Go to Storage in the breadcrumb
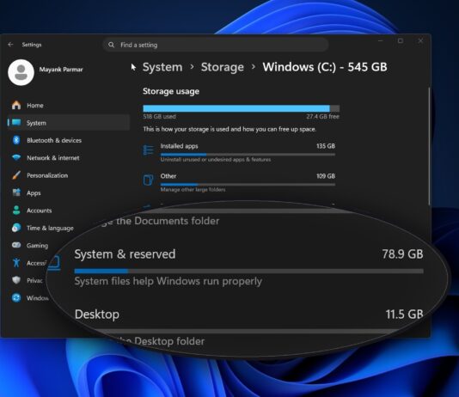 click(x=223, y=67)
